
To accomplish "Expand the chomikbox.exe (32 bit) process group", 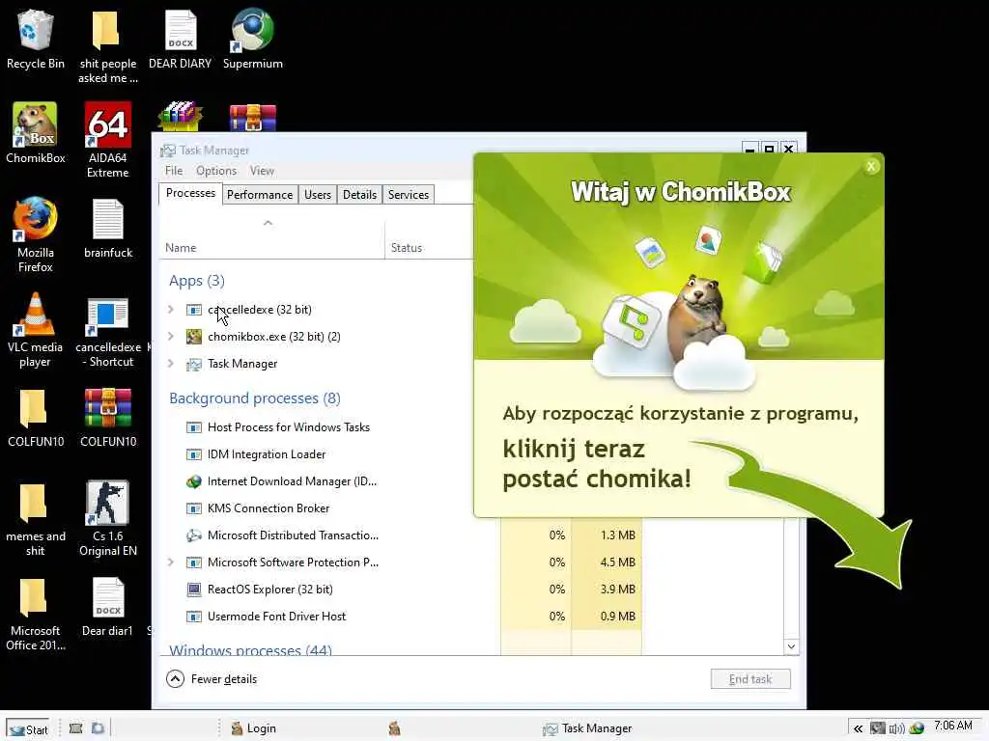I will [170, 337].
